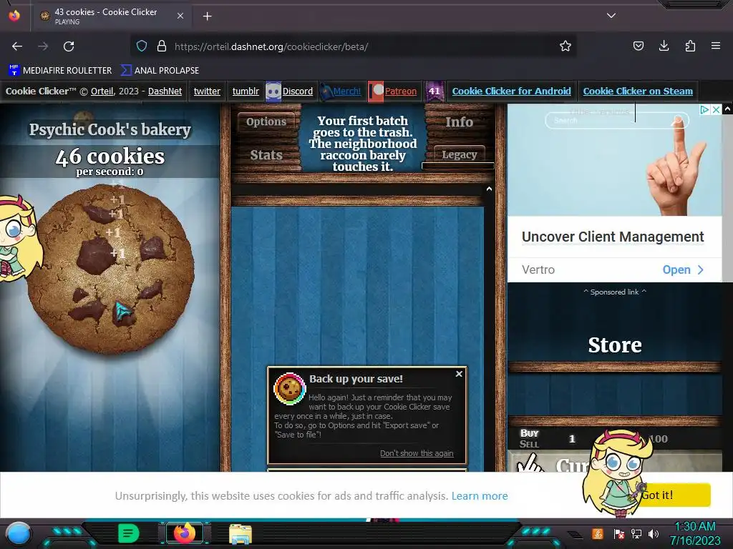The height and width of the screenshot is (549, 733).
Task: Open the volume speaker tray icon
Action: [654, 533]
